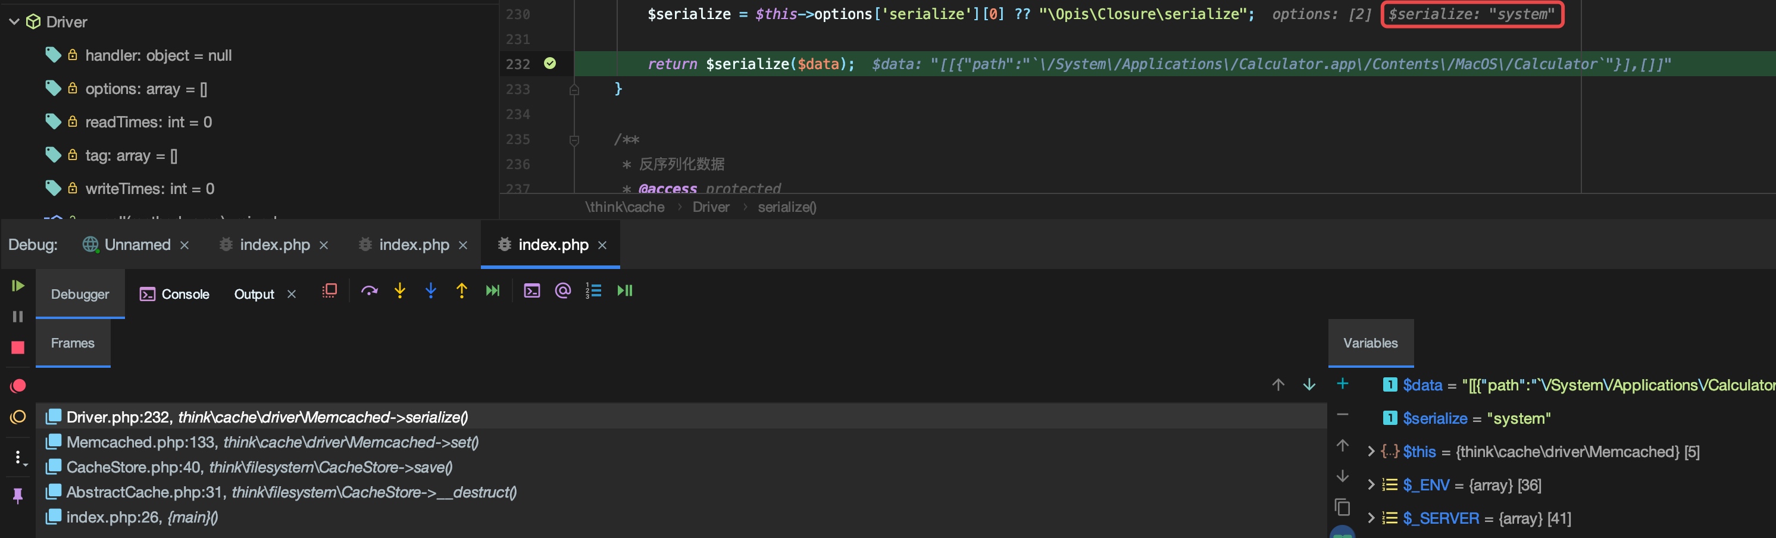The height and width of the screenshot is (538, 1776).
Task: Expand the $this variable node
Action: [1371, 452]
